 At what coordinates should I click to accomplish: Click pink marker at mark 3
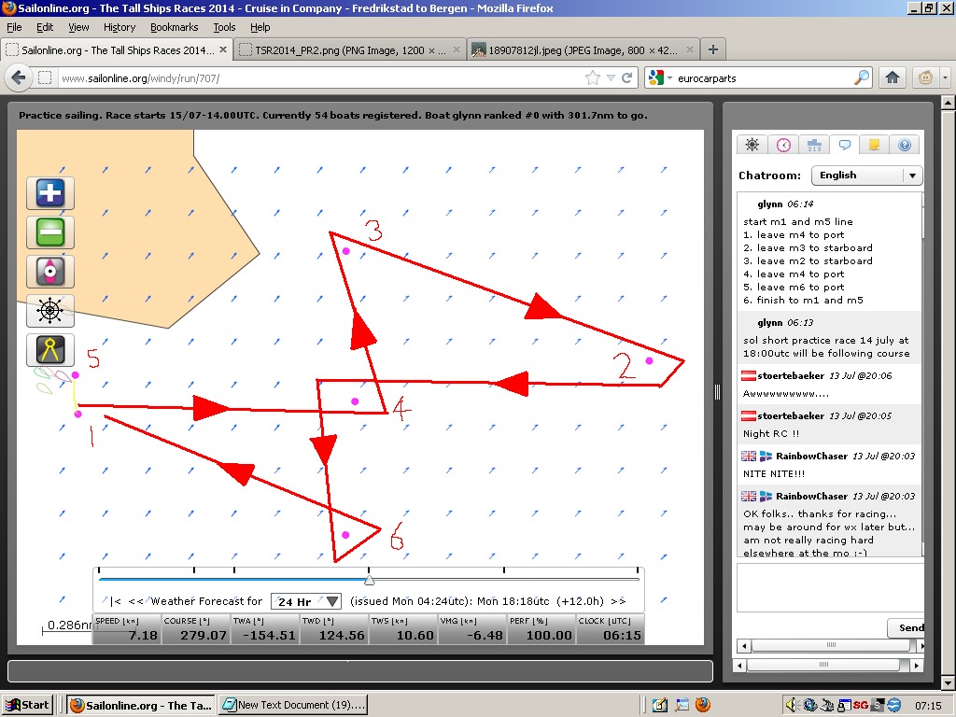[x=346, y=251]
